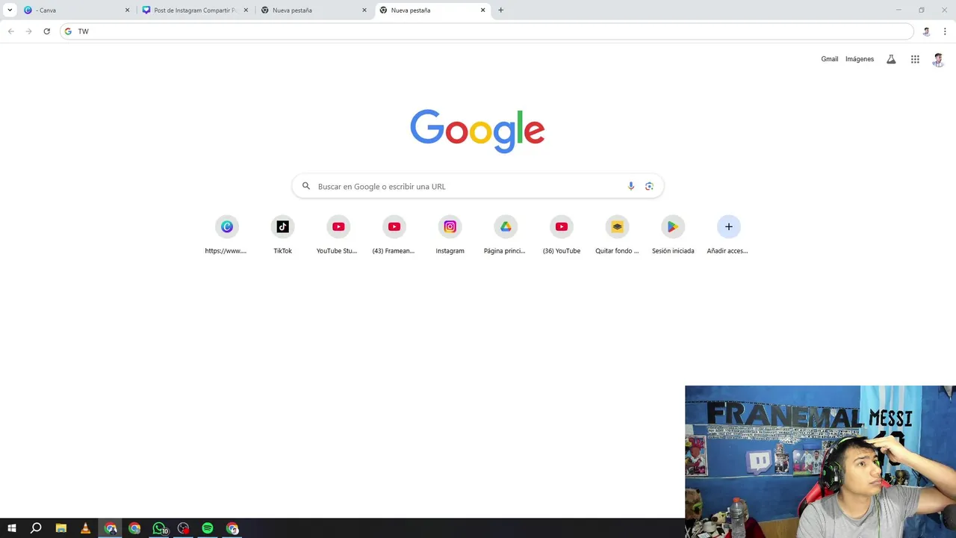Open WhatsApp from the taskbar
The width and height of the screenshot is (956, 538).
pos(159,528)
